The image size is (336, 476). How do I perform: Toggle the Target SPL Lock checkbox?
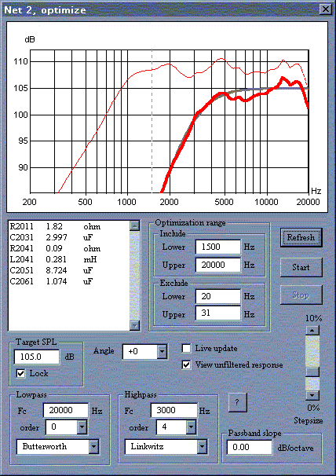[x=20, y=373]
